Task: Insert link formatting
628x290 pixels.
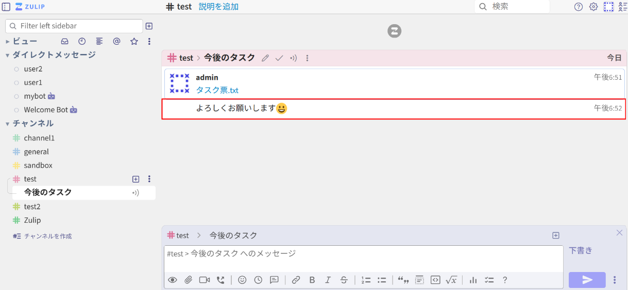Action: (x=296, y=280)
